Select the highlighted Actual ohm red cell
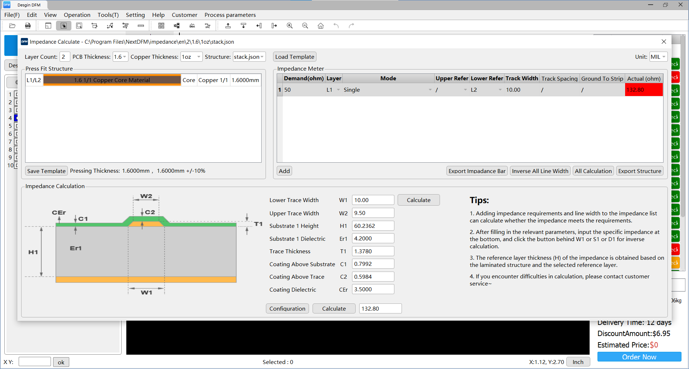The image size is (689, 369). pos(643,90)
